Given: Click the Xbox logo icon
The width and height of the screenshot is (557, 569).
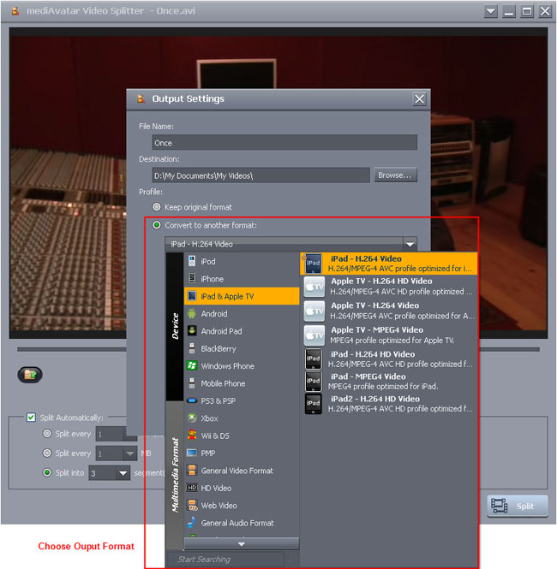Looking at the screenshot, I should [x=192, y=418].
